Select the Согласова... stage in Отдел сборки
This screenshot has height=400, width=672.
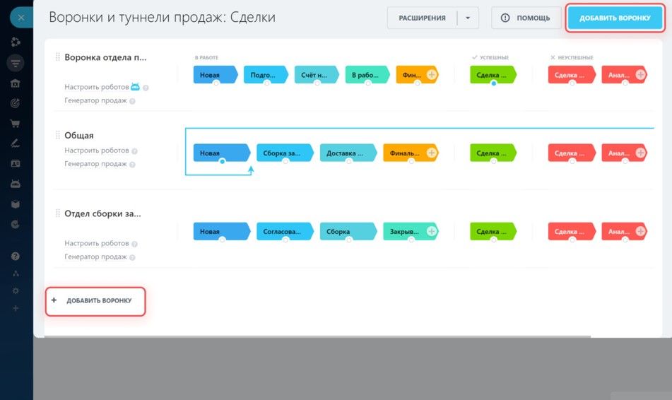pyautogui.click(x=285, y=231)
